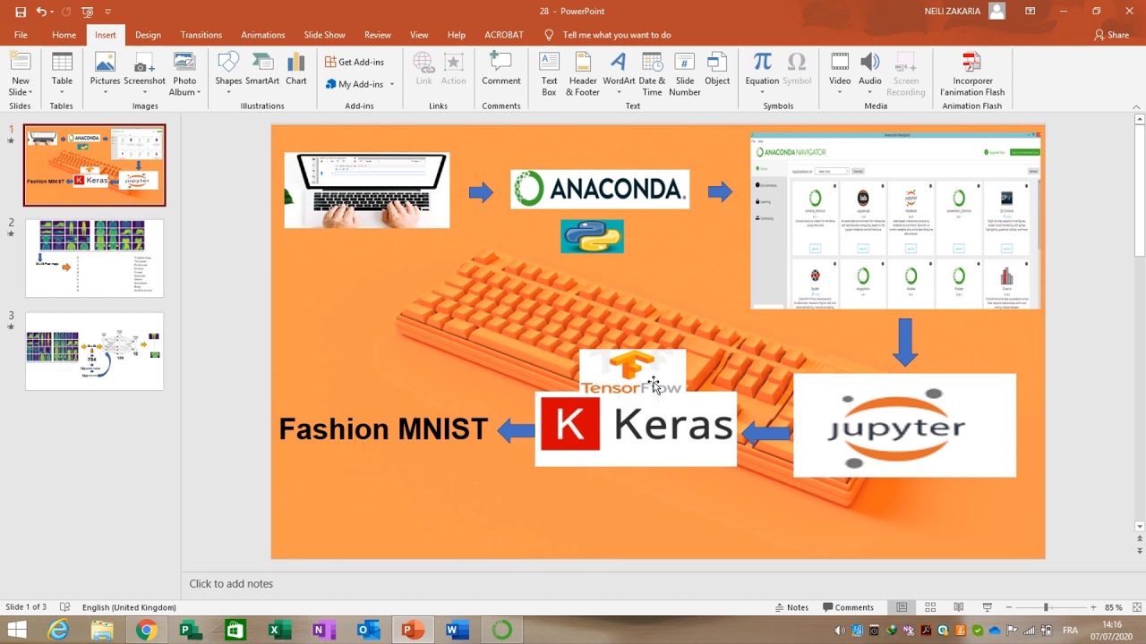Switch to the Design tab
This screenshot has width=1146, height=644.
pos(148,35)
